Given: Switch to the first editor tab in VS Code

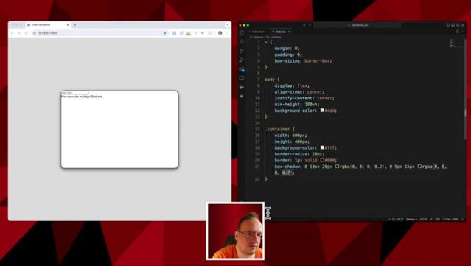Looking at the screenshot, I should click(258, 32).
